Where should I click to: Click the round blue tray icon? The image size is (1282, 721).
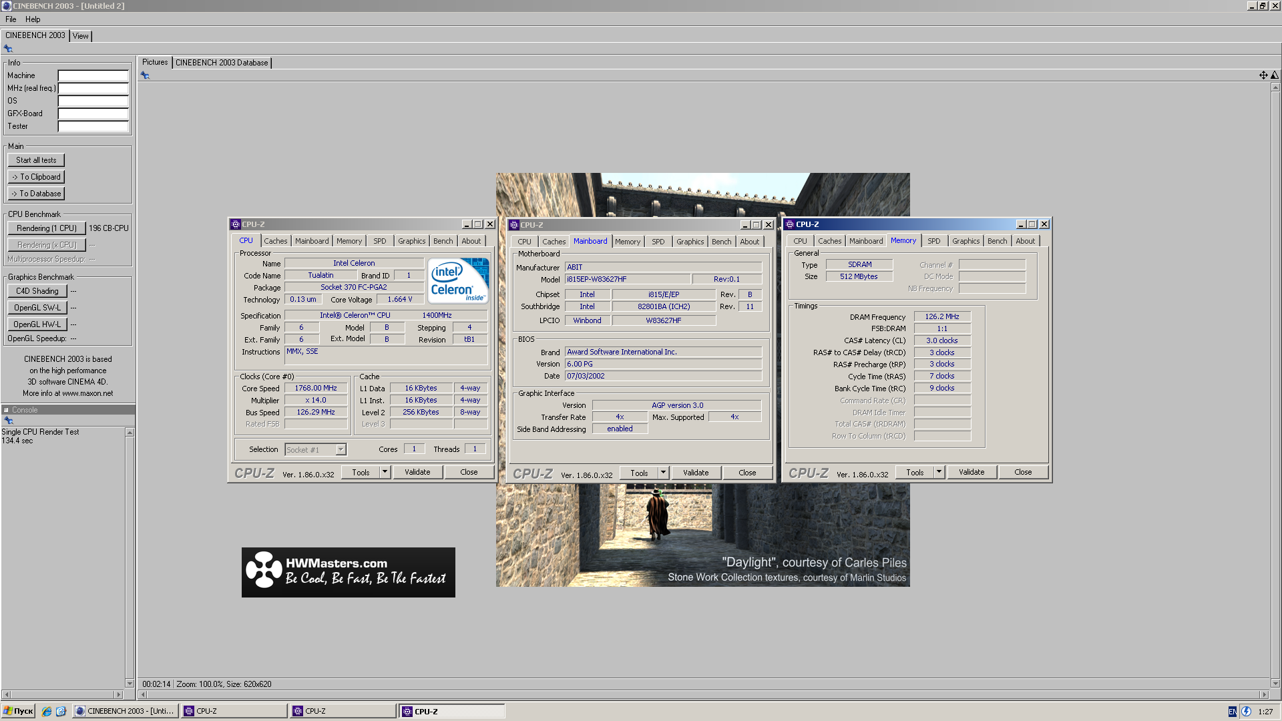[x=1246, y=712]
